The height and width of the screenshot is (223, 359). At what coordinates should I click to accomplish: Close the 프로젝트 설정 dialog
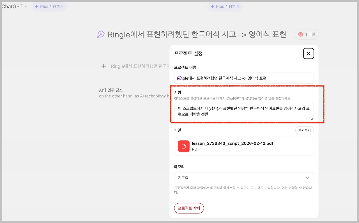[309, 54]
